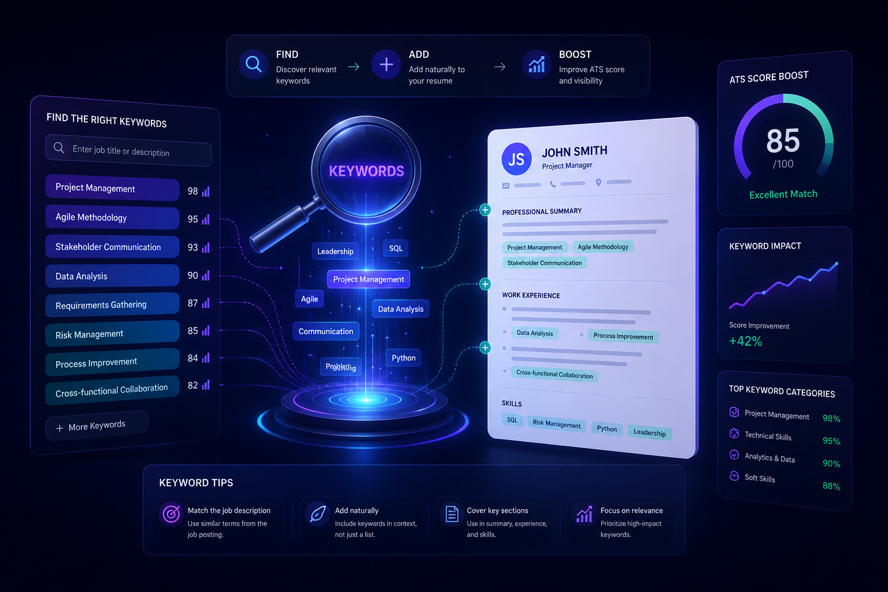Image resolution: width=888 pixels, height=592 pixels.
Task: Select Cross-functional Collaboration in the keyword list
Action: pos(112,391)
